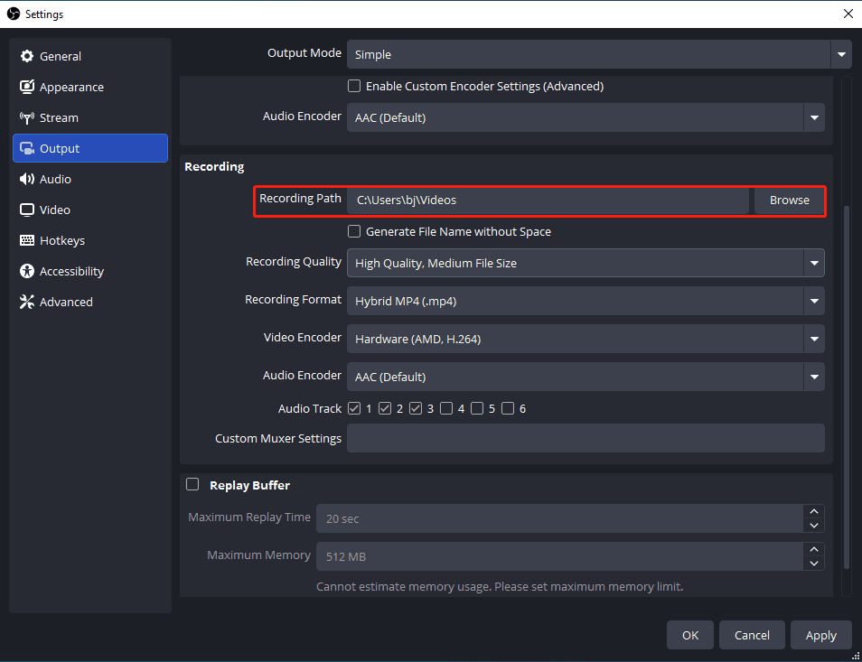Screen dimensions: 862x662
Task: Open the General settings section
Action: [x=27, y=56]
